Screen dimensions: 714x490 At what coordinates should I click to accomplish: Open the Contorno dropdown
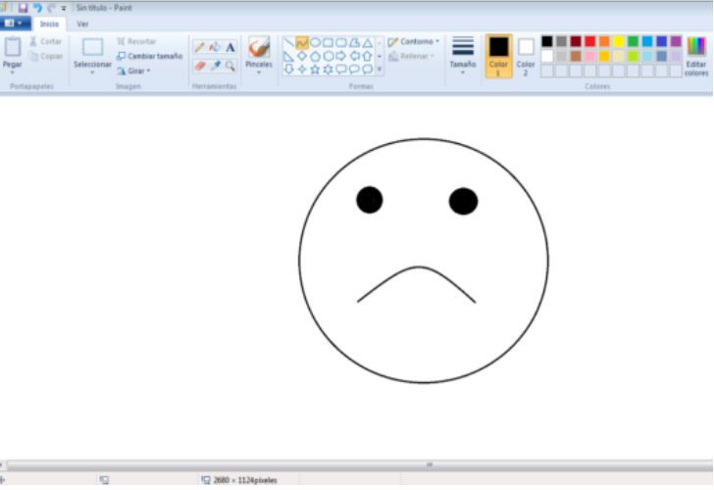coord(414,41)
